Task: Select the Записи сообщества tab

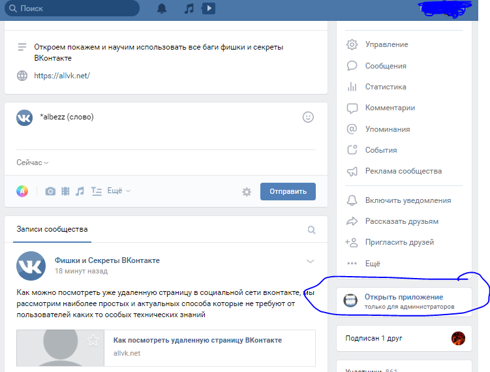Action: [52, 229]
